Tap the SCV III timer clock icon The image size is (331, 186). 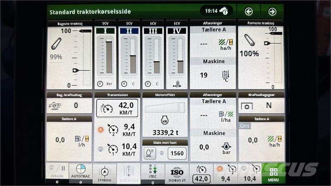click(x=148, y=84)
